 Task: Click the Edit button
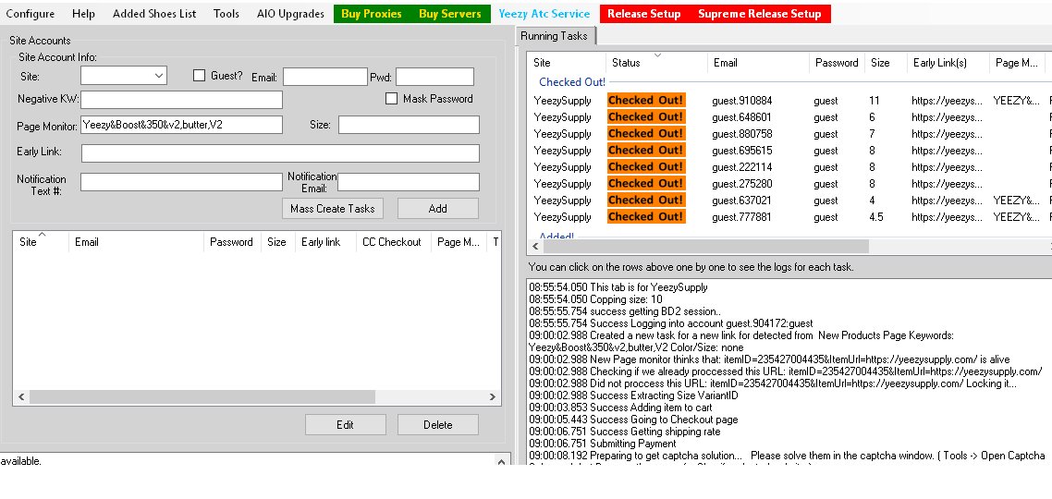click(346, 424)
